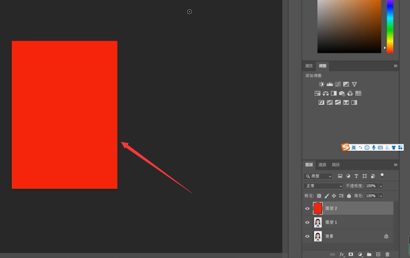The width and height of the screenshot is (410, 258).
Task: Open the 类型 layer filter dropdown
Action: [x=318, y=176]
